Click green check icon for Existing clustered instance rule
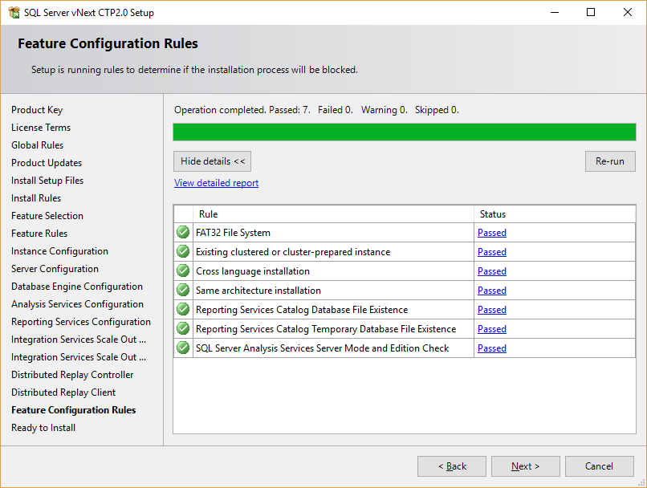This screenshot has width=647, height=488. click(x=183, y=252)
